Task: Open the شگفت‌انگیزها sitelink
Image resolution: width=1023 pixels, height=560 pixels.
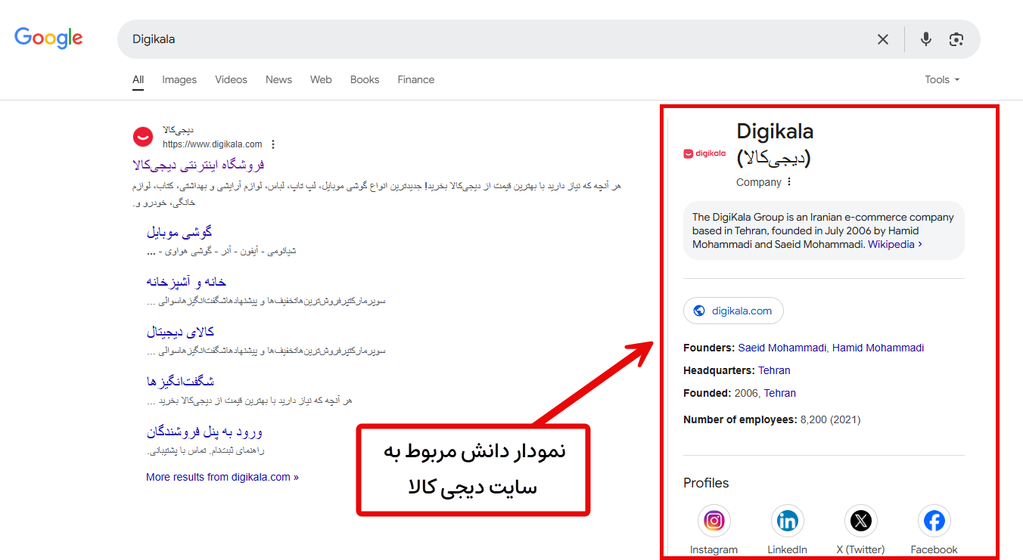Action: click(x=180, y=382)
